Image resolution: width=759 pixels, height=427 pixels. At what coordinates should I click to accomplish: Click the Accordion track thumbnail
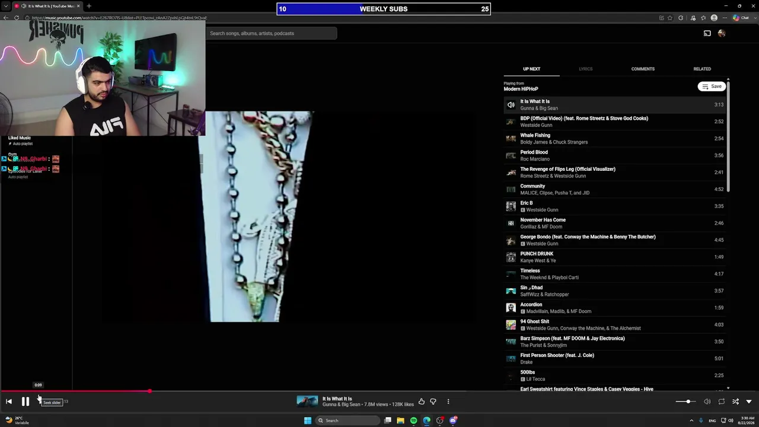(x=511, y=308)
